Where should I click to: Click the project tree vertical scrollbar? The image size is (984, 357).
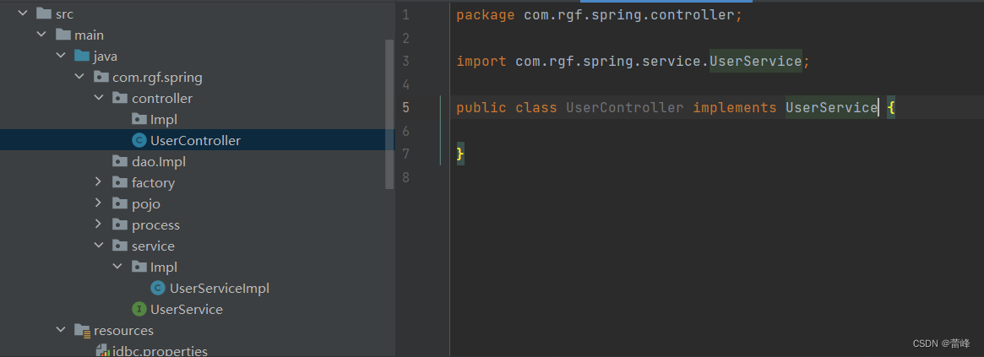(x=389, y=113)
